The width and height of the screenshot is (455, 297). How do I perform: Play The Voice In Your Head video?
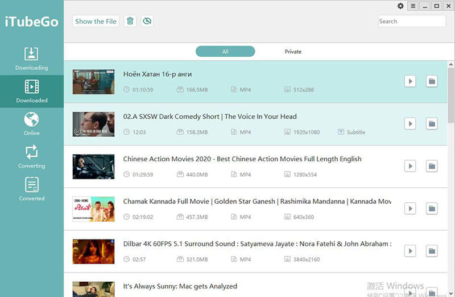click(410, 124)
